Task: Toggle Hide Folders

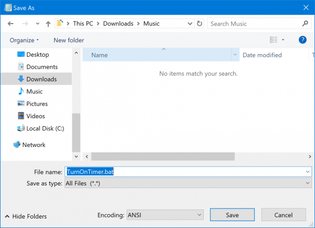Action: point(25,216)
